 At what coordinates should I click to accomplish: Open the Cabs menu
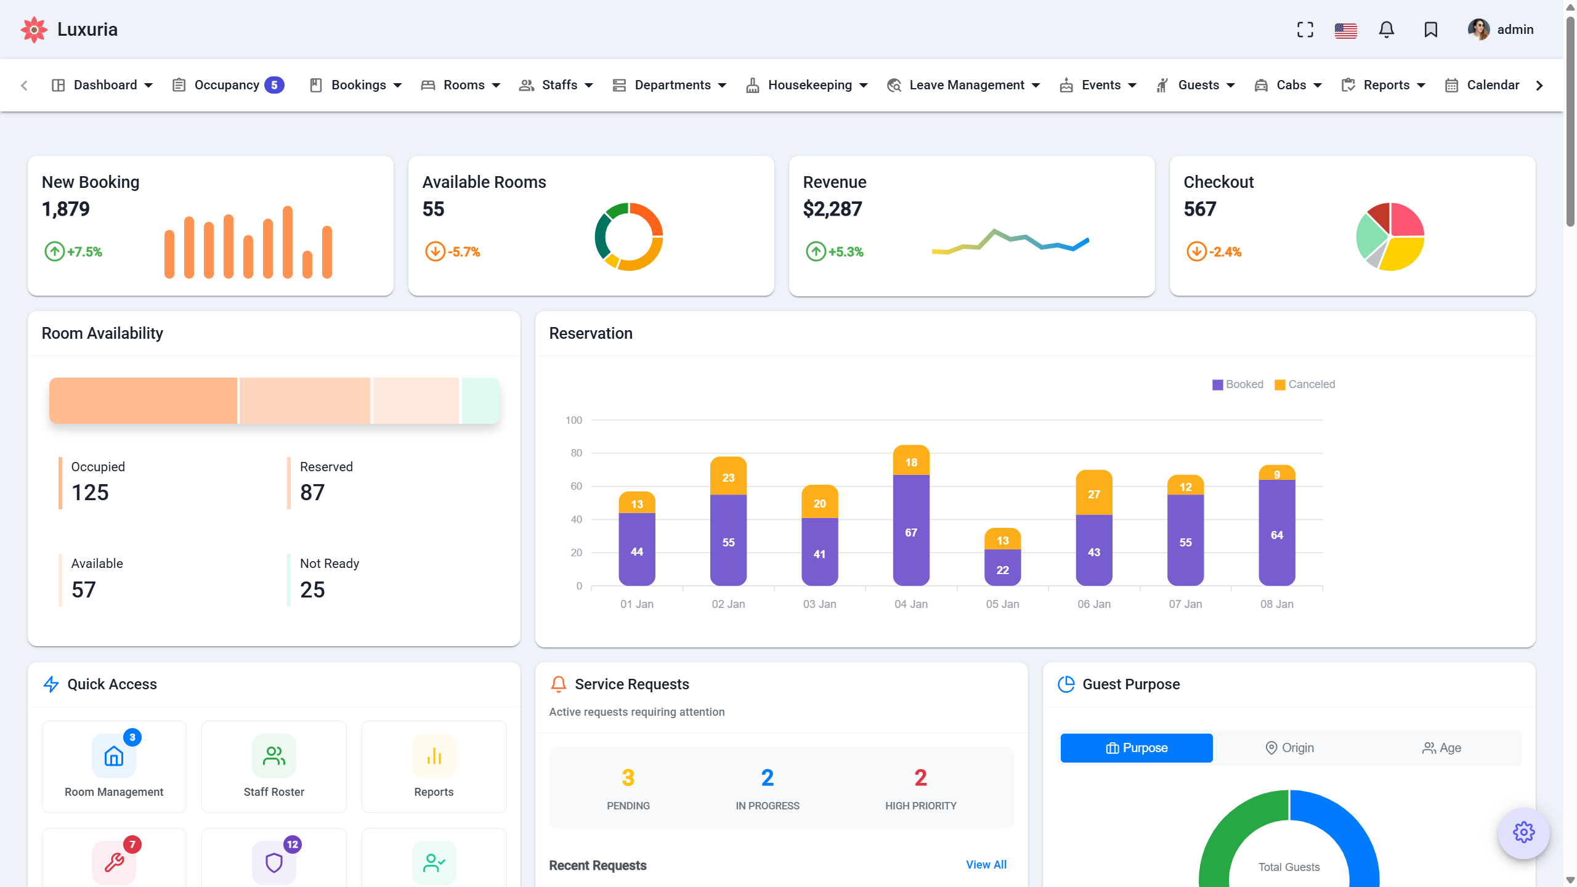[1289, 85]
